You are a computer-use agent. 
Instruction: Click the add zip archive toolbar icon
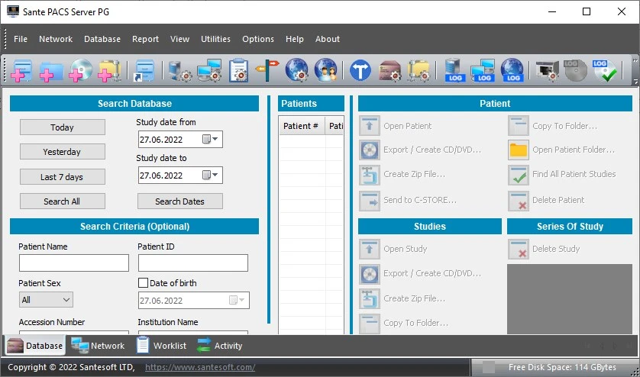[x=109, y=71]
